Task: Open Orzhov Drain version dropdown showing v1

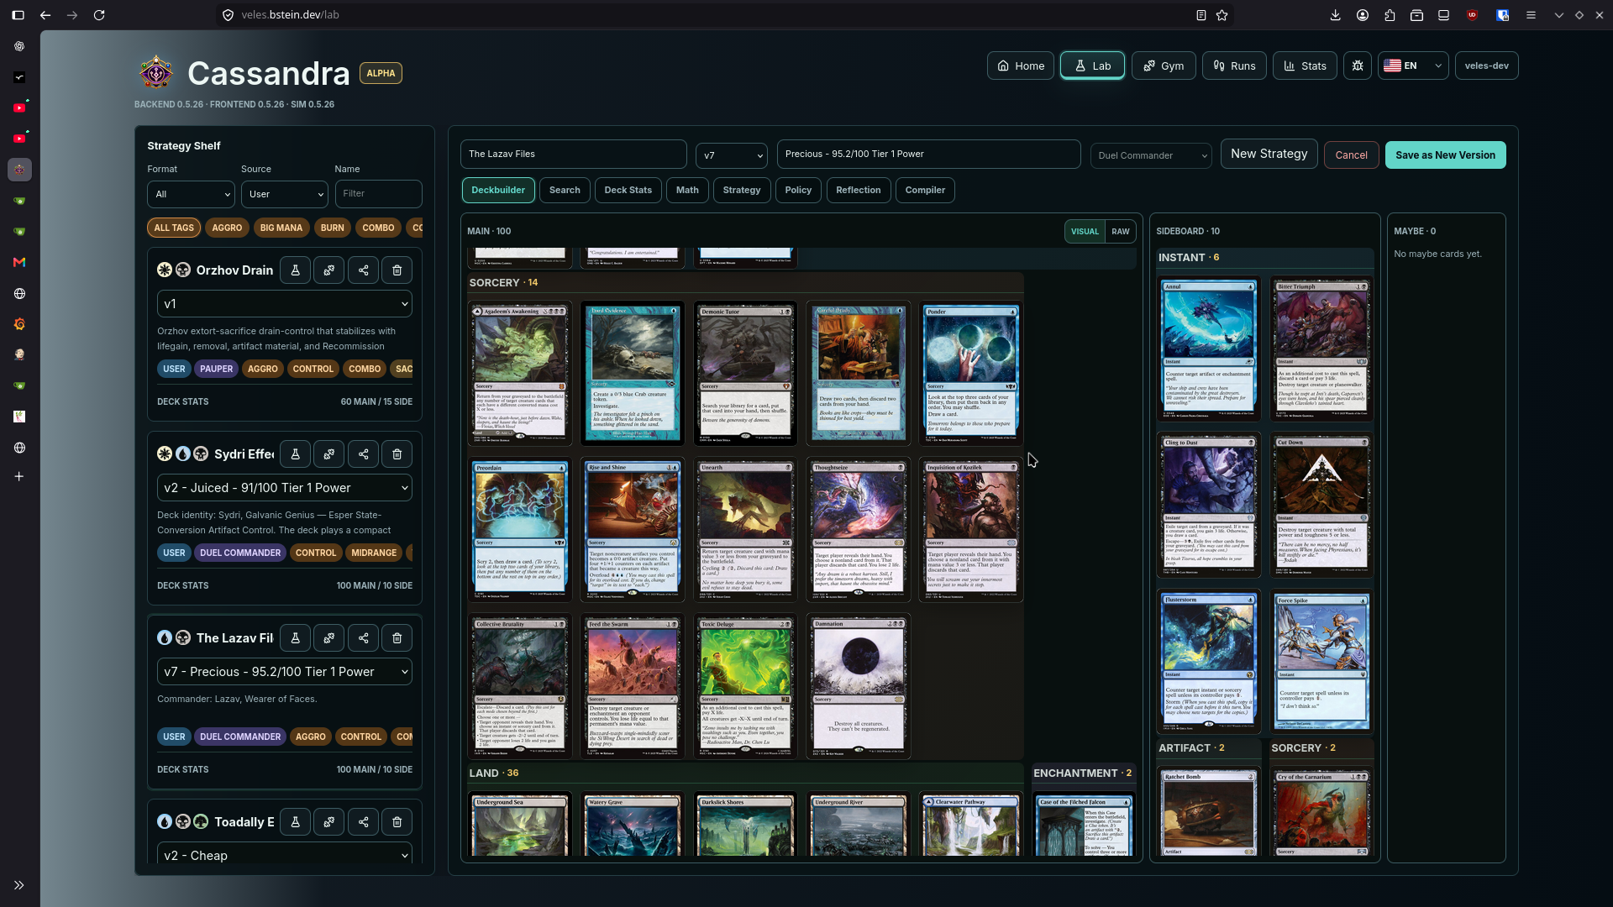Action: (x=285, y=304)
